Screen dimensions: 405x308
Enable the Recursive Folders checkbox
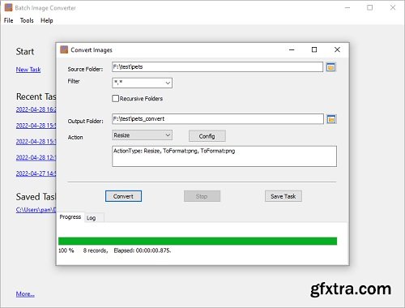(x=116, y=98)
